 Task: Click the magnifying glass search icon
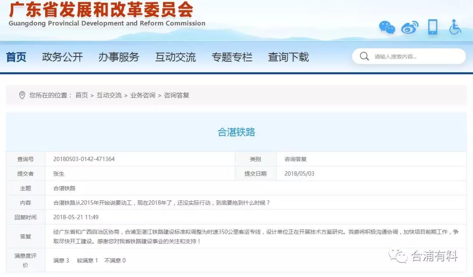pyautogui.click(x=364, y=57)
